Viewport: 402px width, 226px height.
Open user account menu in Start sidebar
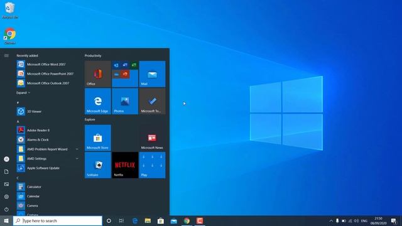[x=6, y=159]
